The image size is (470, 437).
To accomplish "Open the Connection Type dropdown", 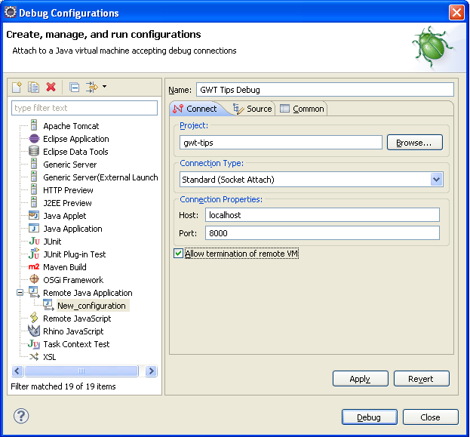I will pos(436,180).
